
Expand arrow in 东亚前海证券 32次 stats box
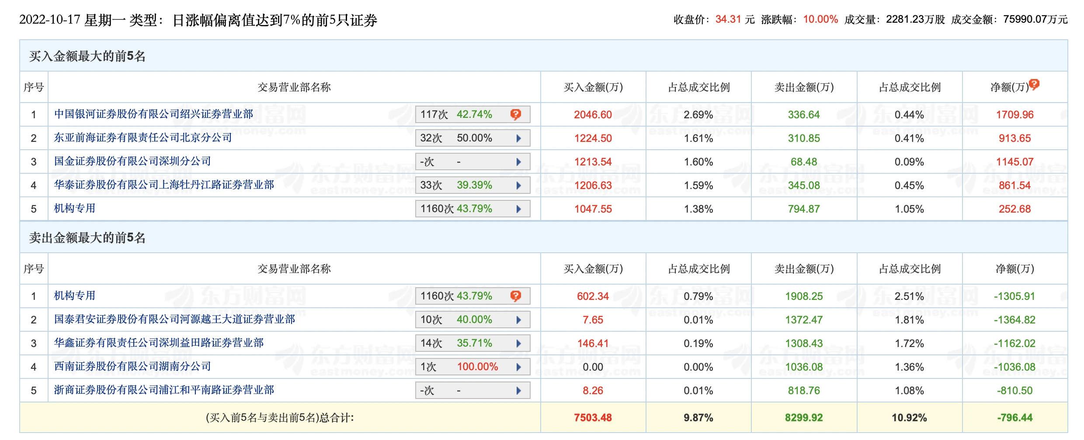[x=519, y=138]
